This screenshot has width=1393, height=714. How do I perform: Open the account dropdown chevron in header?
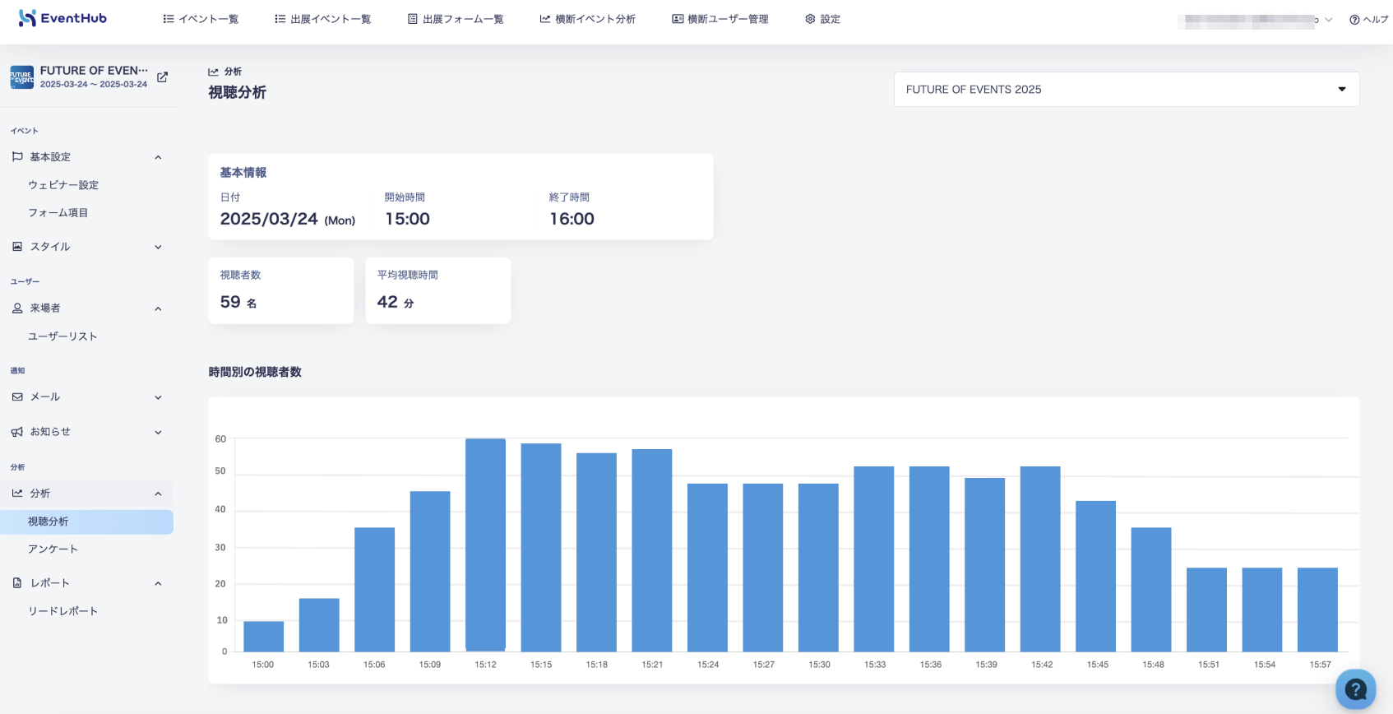click(1329, 20)
